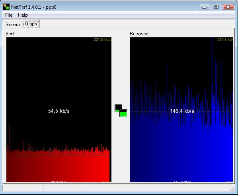Click the first status bar panel

coord(22,188)
